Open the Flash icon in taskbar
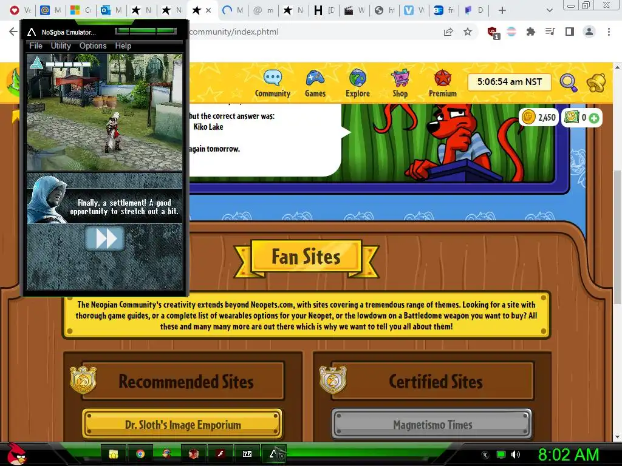The width and height of the screenshot is (622, 466). coord(220,454)
